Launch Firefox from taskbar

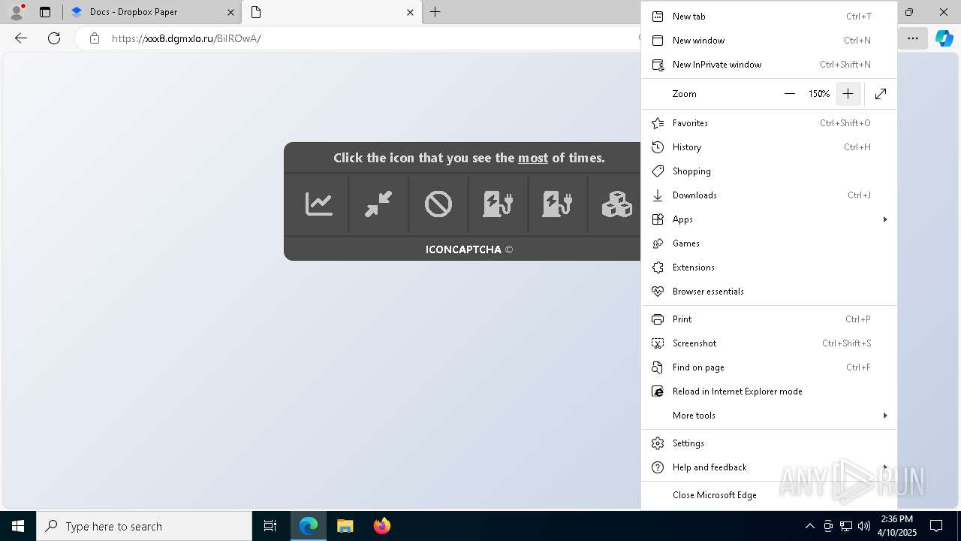click(x=382, y=526)
